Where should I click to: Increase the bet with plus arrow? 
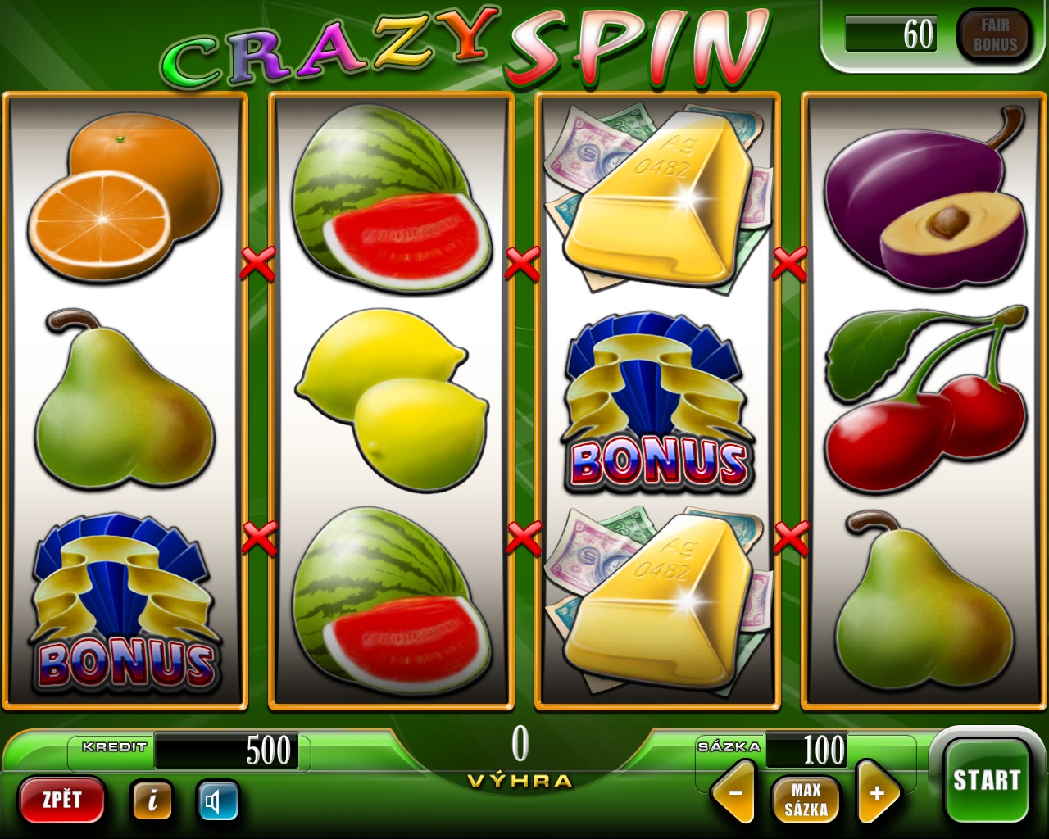click(878, 792)
